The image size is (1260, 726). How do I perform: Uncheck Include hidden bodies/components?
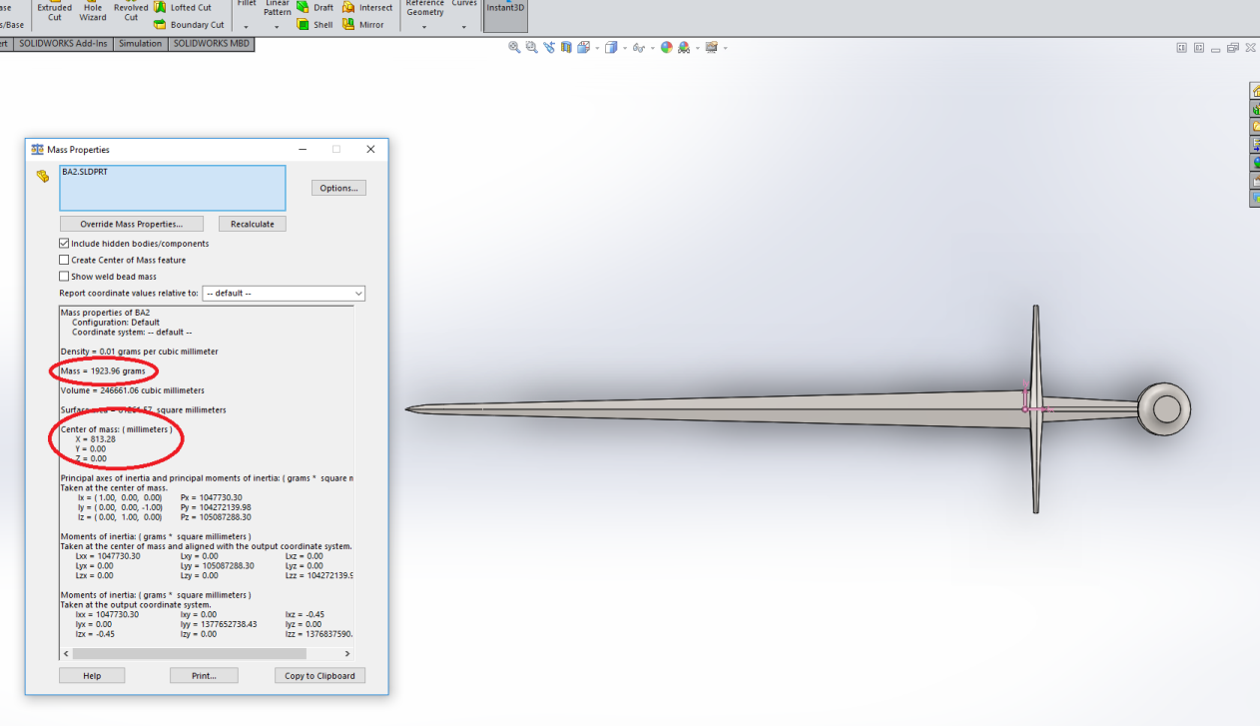coord(65,244)
